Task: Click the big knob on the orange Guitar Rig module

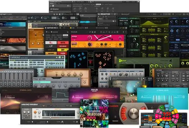Action: click(x=90, y=44)
